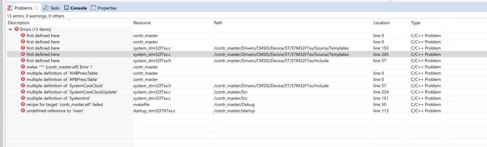Click the 'line 113' location cell
Viewport: 487px width, 147px height.
coord(380,111)
